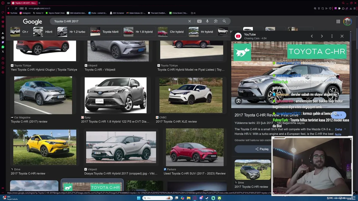Open Parkers red Used C-HR SUV image
The width and height of the screenshot is (358, 201).
click(x=195, y=147)
